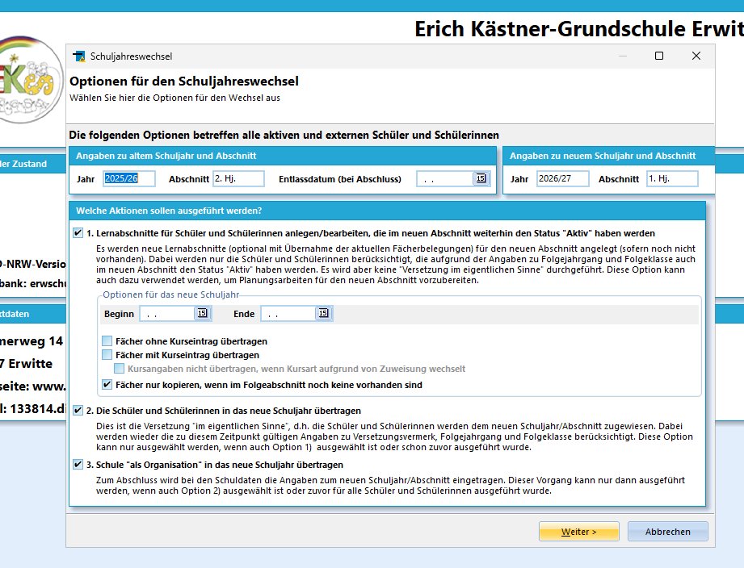Focus the Entlassdatum date input
The width and height of the screenshot is (744, 568).
coord(445,178)
